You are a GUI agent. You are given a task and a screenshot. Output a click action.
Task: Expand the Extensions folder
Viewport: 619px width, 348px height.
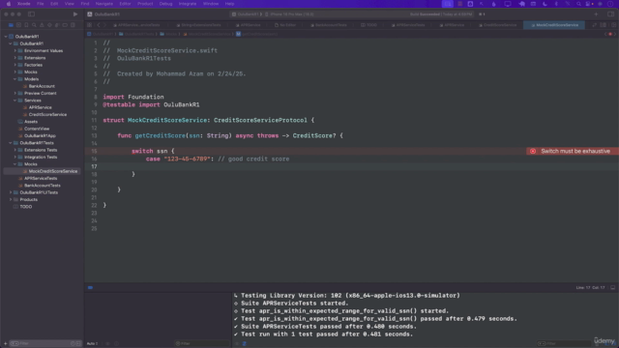tap(15, 58)
